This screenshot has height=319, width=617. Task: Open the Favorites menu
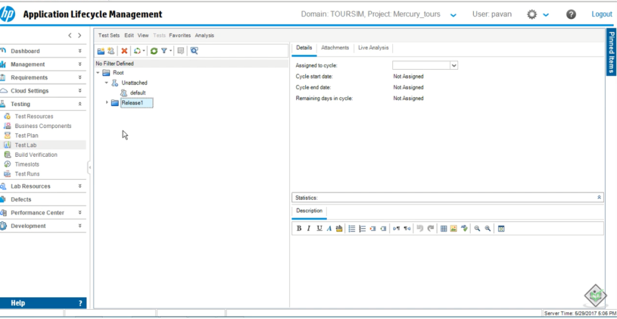(180, 36)
